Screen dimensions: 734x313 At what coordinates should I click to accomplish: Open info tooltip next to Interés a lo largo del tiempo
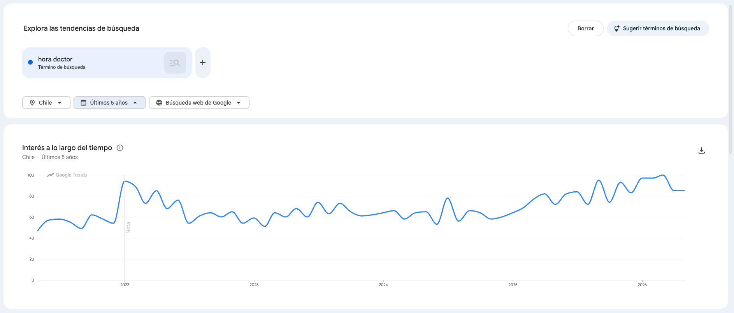120,148
